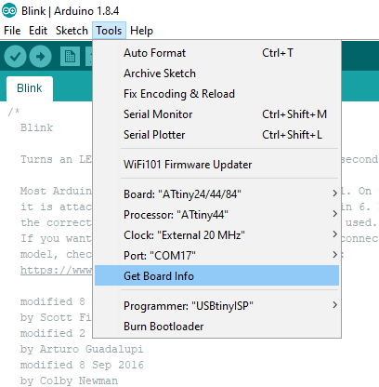This screenshot has height=387, width=379.
Task: Click the 'modified 8 Sep 2016' line
Action: (x=82, y=365)
